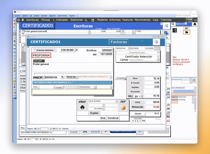This screenshot has width=210, height=154.
Task: Click the power icon next to 1068
Action: click(x=195, y=20)
